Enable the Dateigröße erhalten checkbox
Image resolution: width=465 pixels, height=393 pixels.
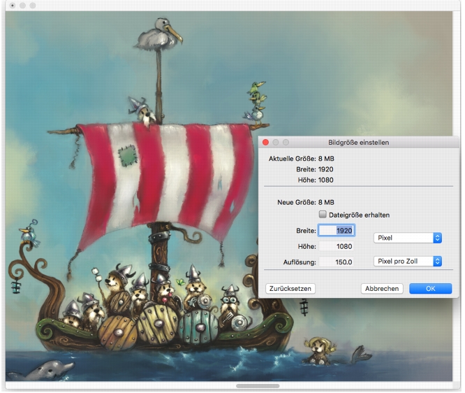tap(323, 215)
